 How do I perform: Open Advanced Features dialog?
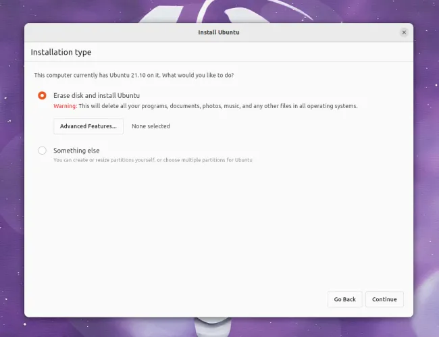coord(88,126)
